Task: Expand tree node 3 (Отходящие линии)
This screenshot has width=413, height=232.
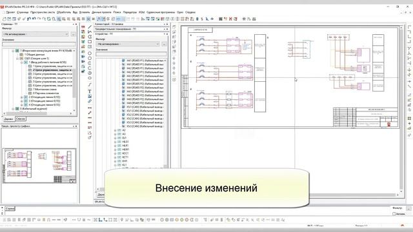Action: (22, 101)
